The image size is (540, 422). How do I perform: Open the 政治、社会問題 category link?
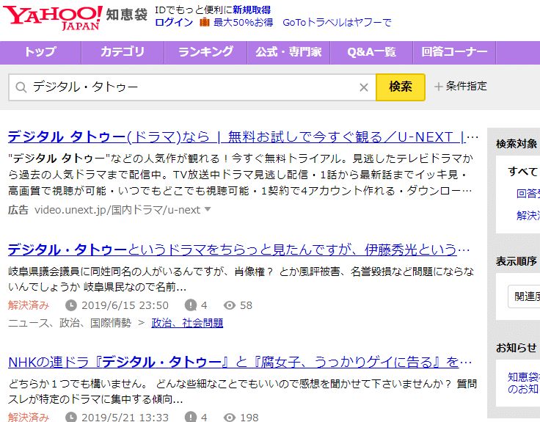[187, 323]
